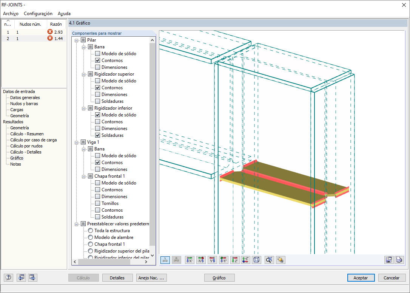This screenshot has height=293, width=410.
Task: Set view in -X' direction
Action: point(201,260)
